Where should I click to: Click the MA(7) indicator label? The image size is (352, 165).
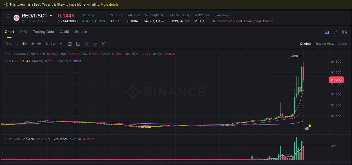click(x=13, y=61)
